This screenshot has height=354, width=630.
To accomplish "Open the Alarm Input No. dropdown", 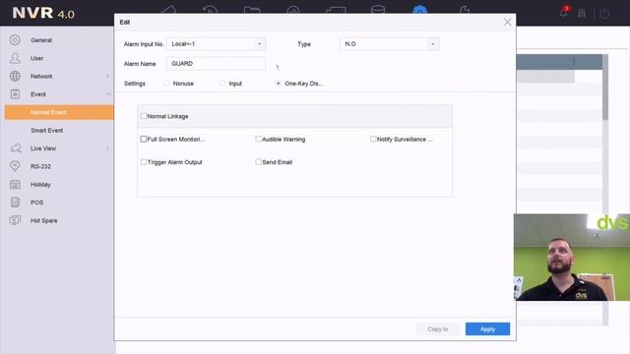I will pyautogui.click(x=217, y=43).
